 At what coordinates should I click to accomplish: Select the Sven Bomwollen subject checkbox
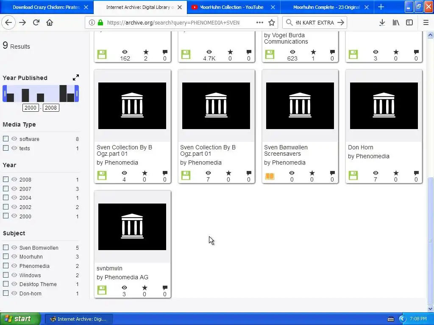coord(6,247)
